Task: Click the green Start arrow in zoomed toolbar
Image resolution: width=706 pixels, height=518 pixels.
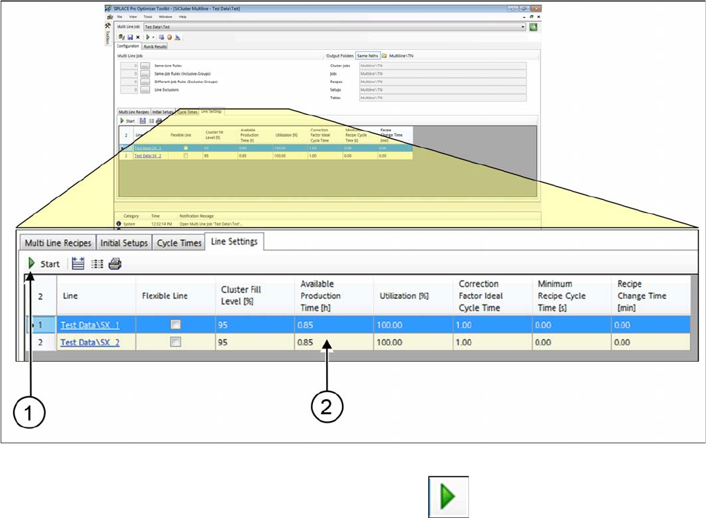Action: point(31,263)
